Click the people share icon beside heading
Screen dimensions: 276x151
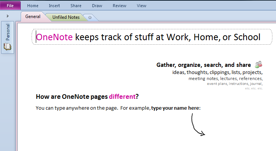(x=258, y=65)
